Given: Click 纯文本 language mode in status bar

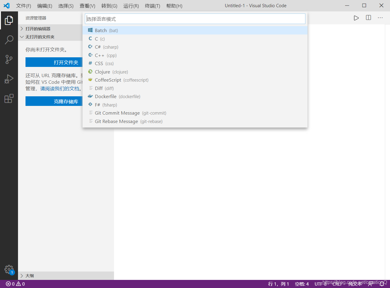Looking at the screenshot, I should (355, 284).
